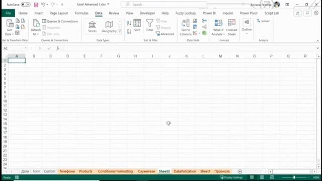Click Flash Fill icon in Data Tools
The width and height of the screenshot is (322, 181).
[195, 21]
